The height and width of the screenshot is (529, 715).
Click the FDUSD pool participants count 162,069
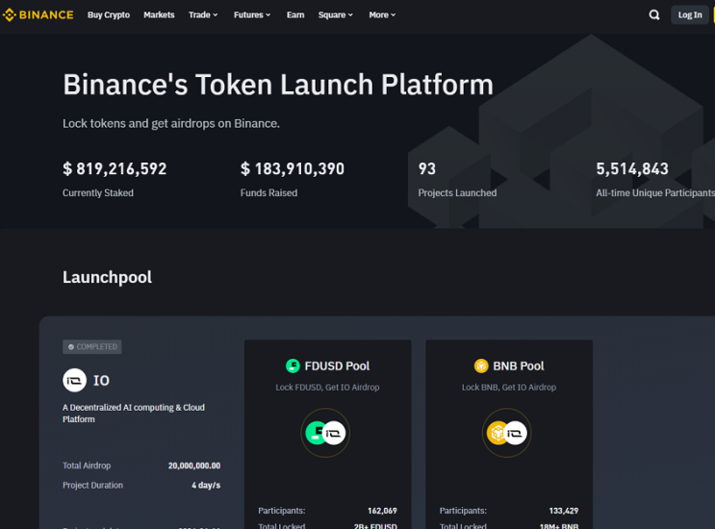click(382, 511)
